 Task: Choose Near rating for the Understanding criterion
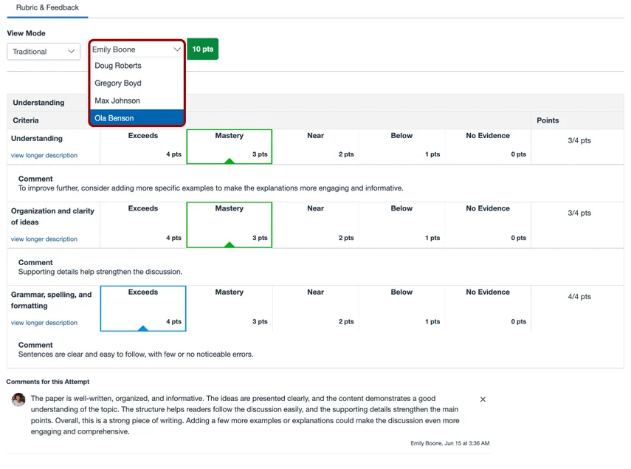(x=316, y=146)
